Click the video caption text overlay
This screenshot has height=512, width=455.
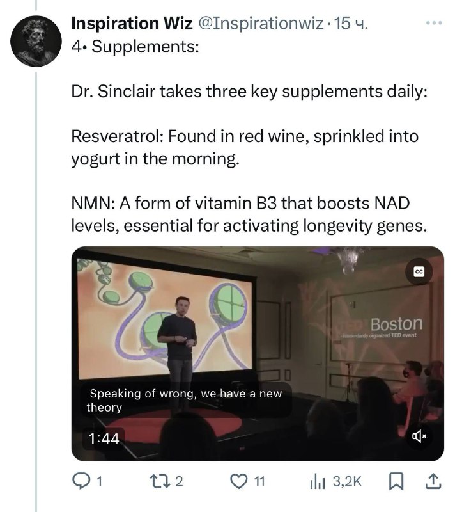point(186,401)
